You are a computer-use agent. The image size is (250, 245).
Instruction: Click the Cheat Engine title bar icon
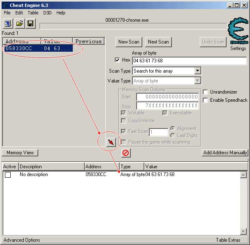coord(6,5)
